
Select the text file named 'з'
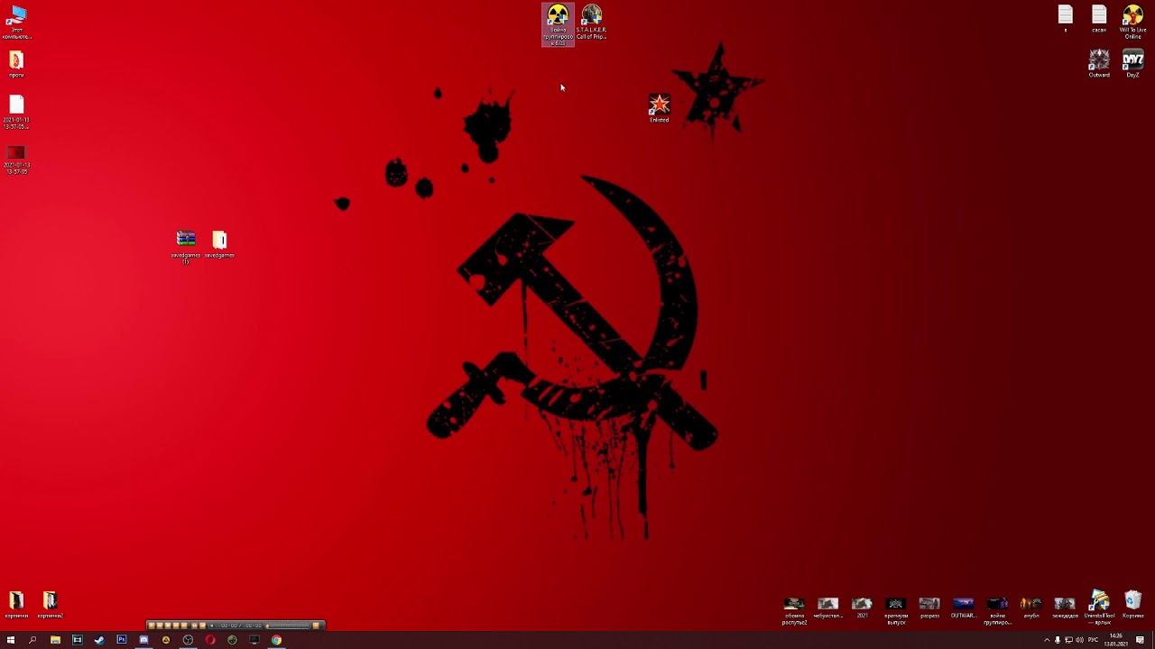1066,19
